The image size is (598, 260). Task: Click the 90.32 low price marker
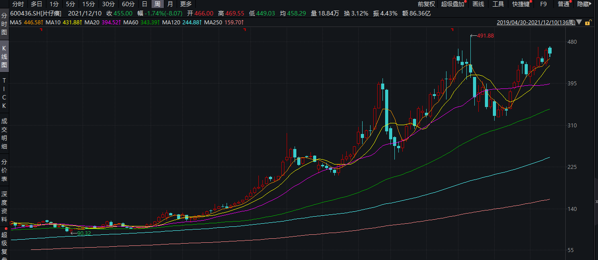(x=84, y=233)
